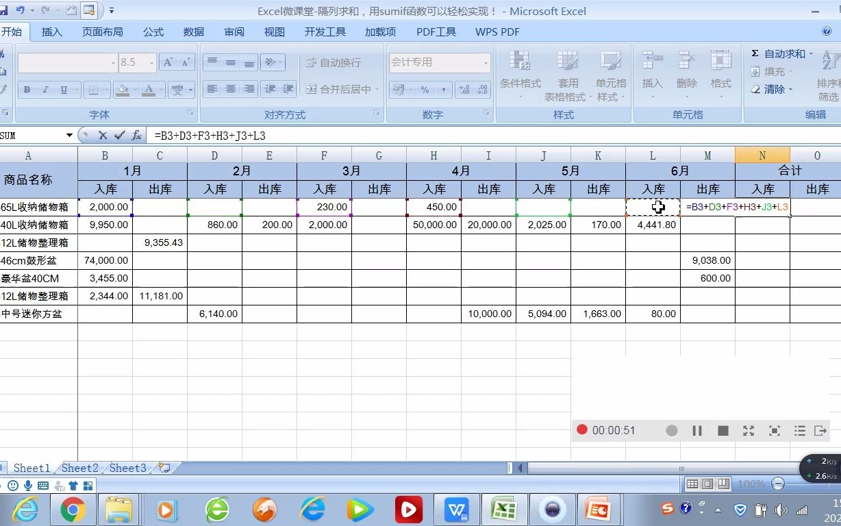Pause the screen recording
This screenshot has width=841, height=526.
[x=697, y=430]
